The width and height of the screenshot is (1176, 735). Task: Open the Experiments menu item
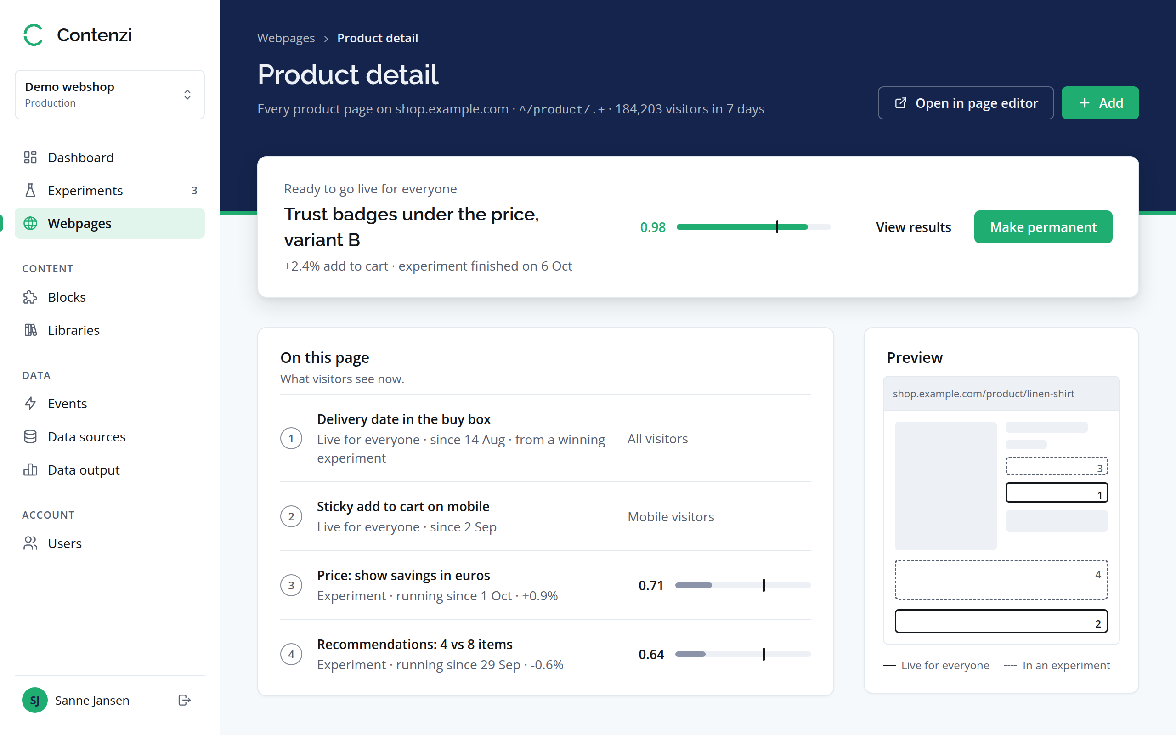point(110,190)
